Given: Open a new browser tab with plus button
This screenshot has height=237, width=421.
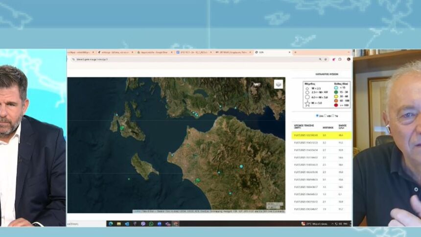Looking at the screenshot, I should coord(295,52).
